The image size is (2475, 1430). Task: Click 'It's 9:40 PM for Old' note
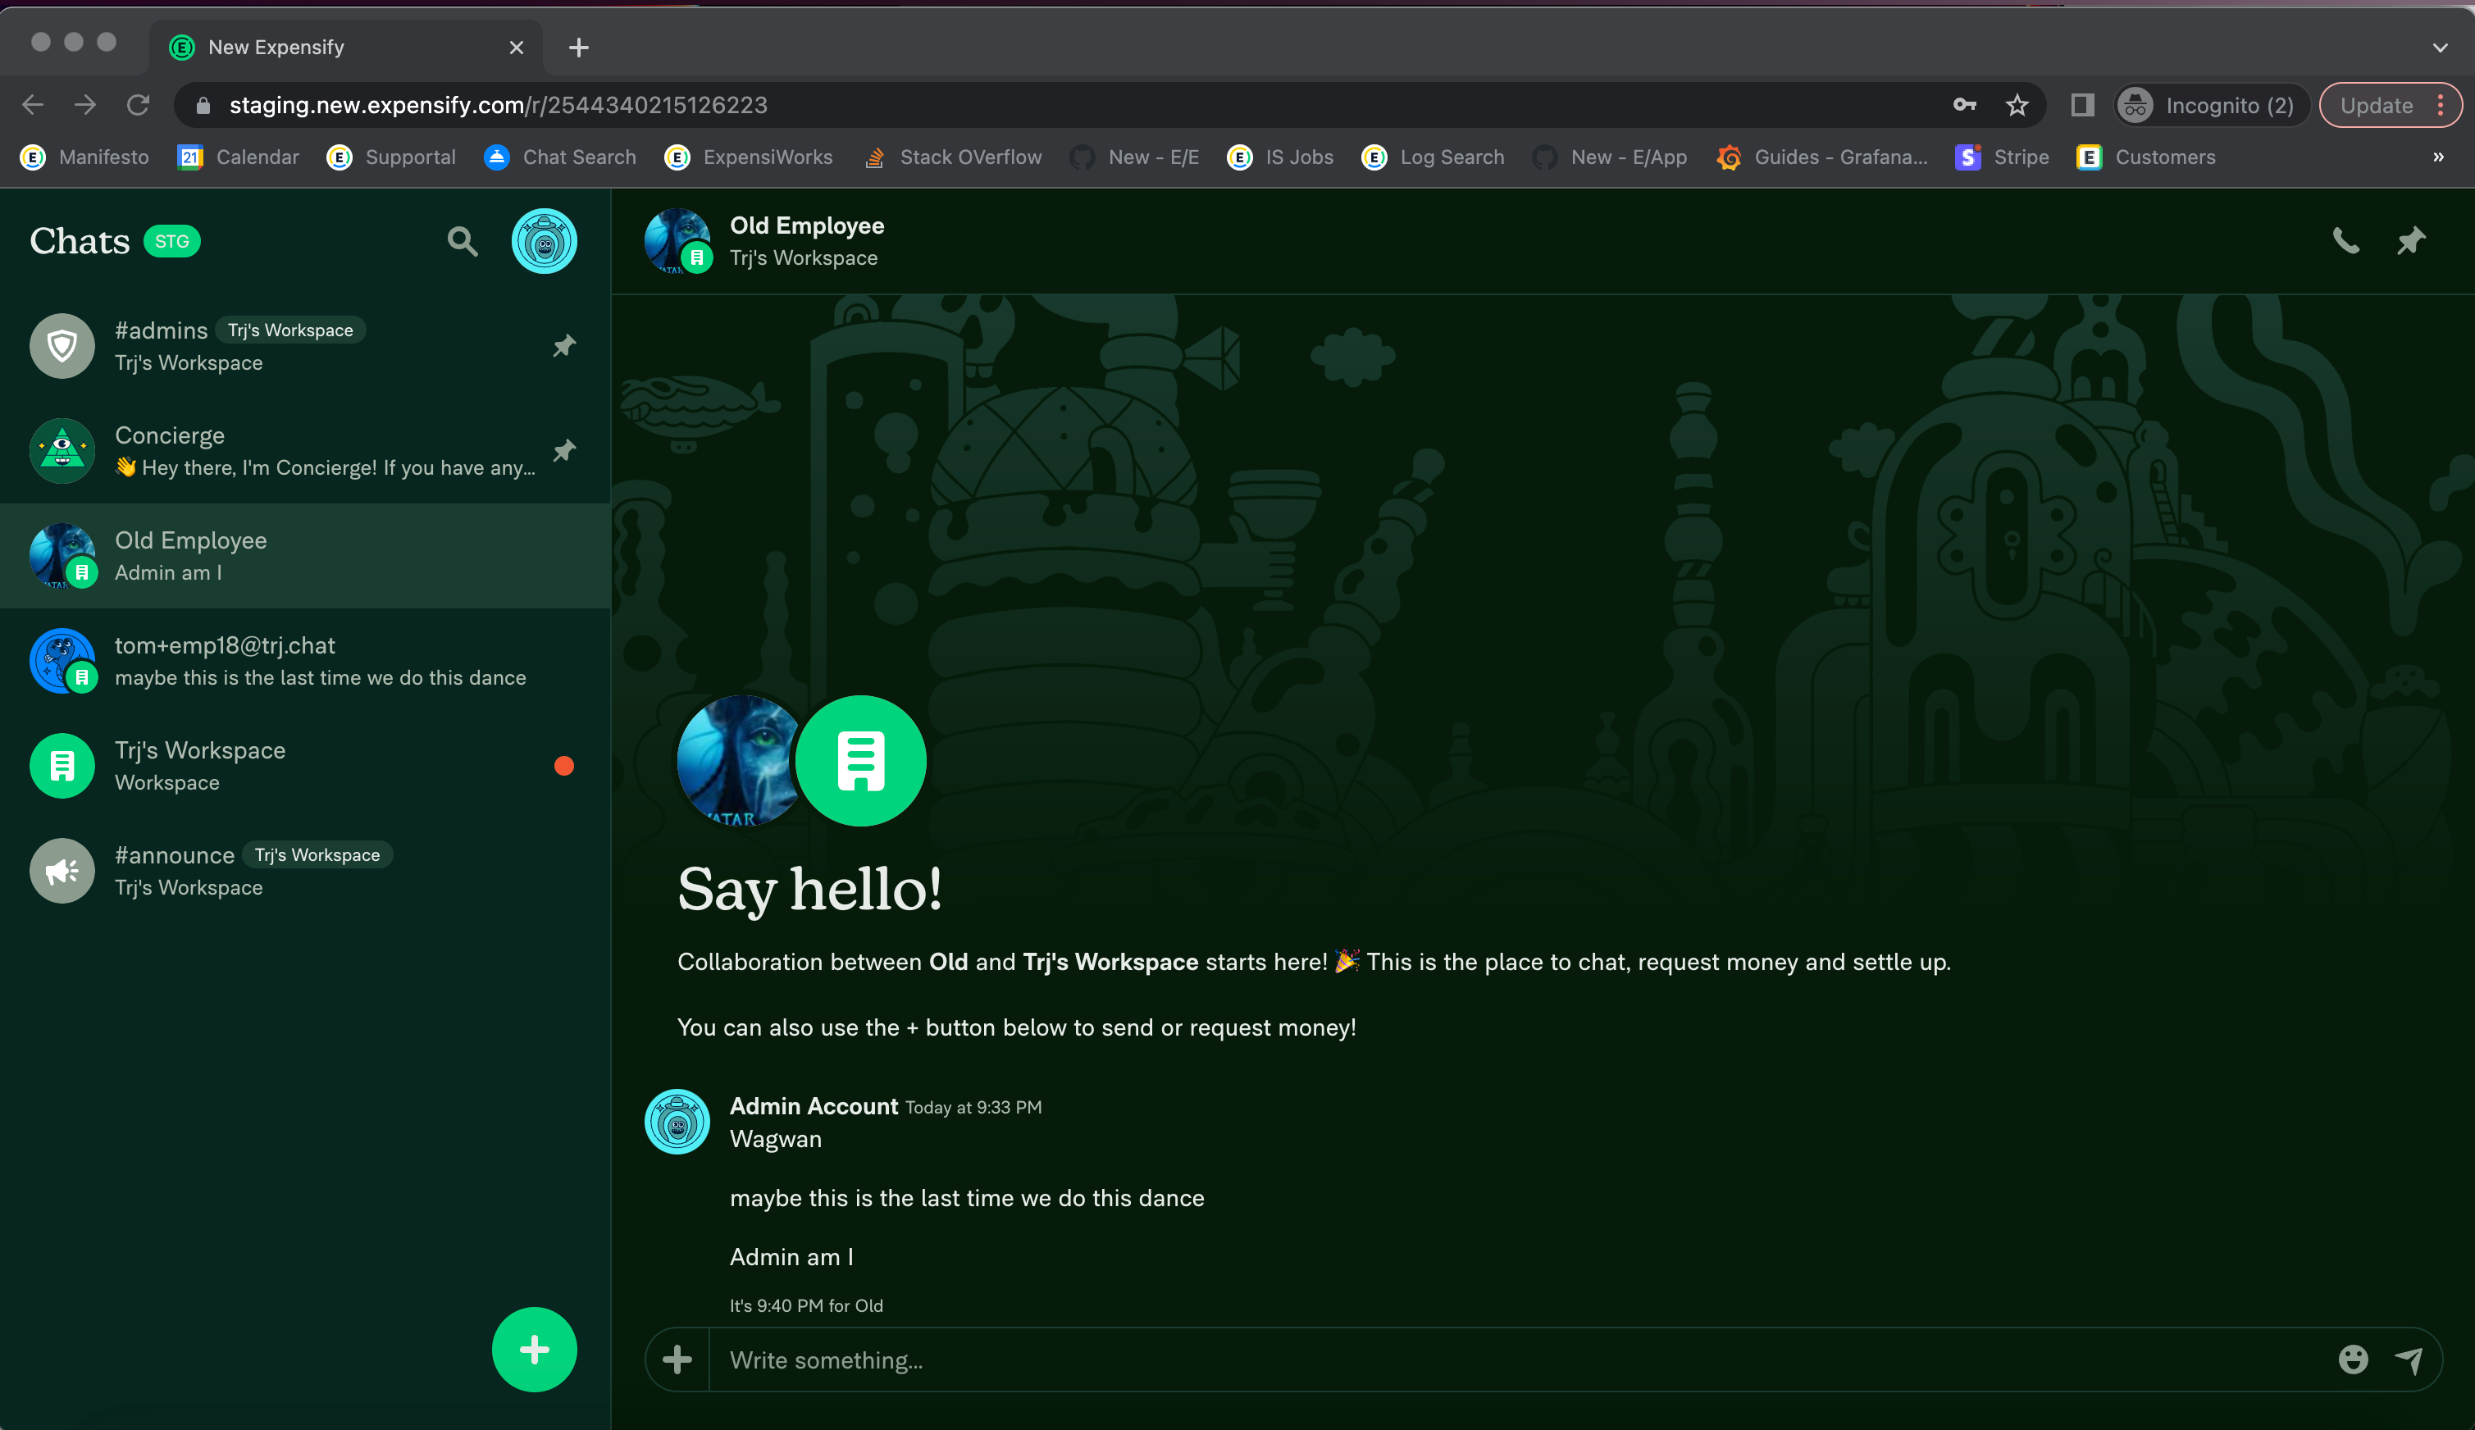tap(806, 1306)
